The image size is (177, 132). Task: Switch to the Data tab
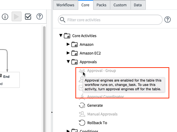click(x=138, y=5)
